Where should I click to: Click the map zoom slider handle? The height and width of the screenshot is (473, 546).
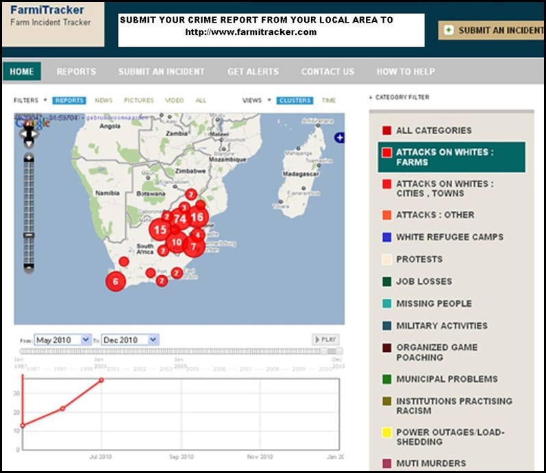(x=29, y=235)
